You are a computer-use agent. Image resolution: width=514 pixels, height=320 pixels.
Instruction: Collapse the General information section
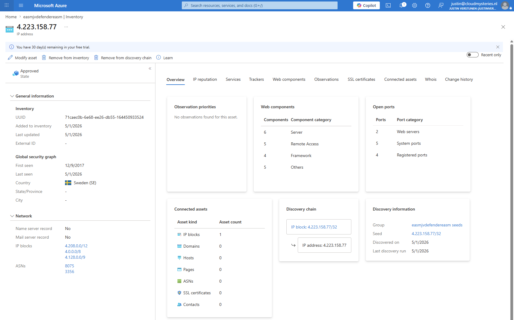12,96
